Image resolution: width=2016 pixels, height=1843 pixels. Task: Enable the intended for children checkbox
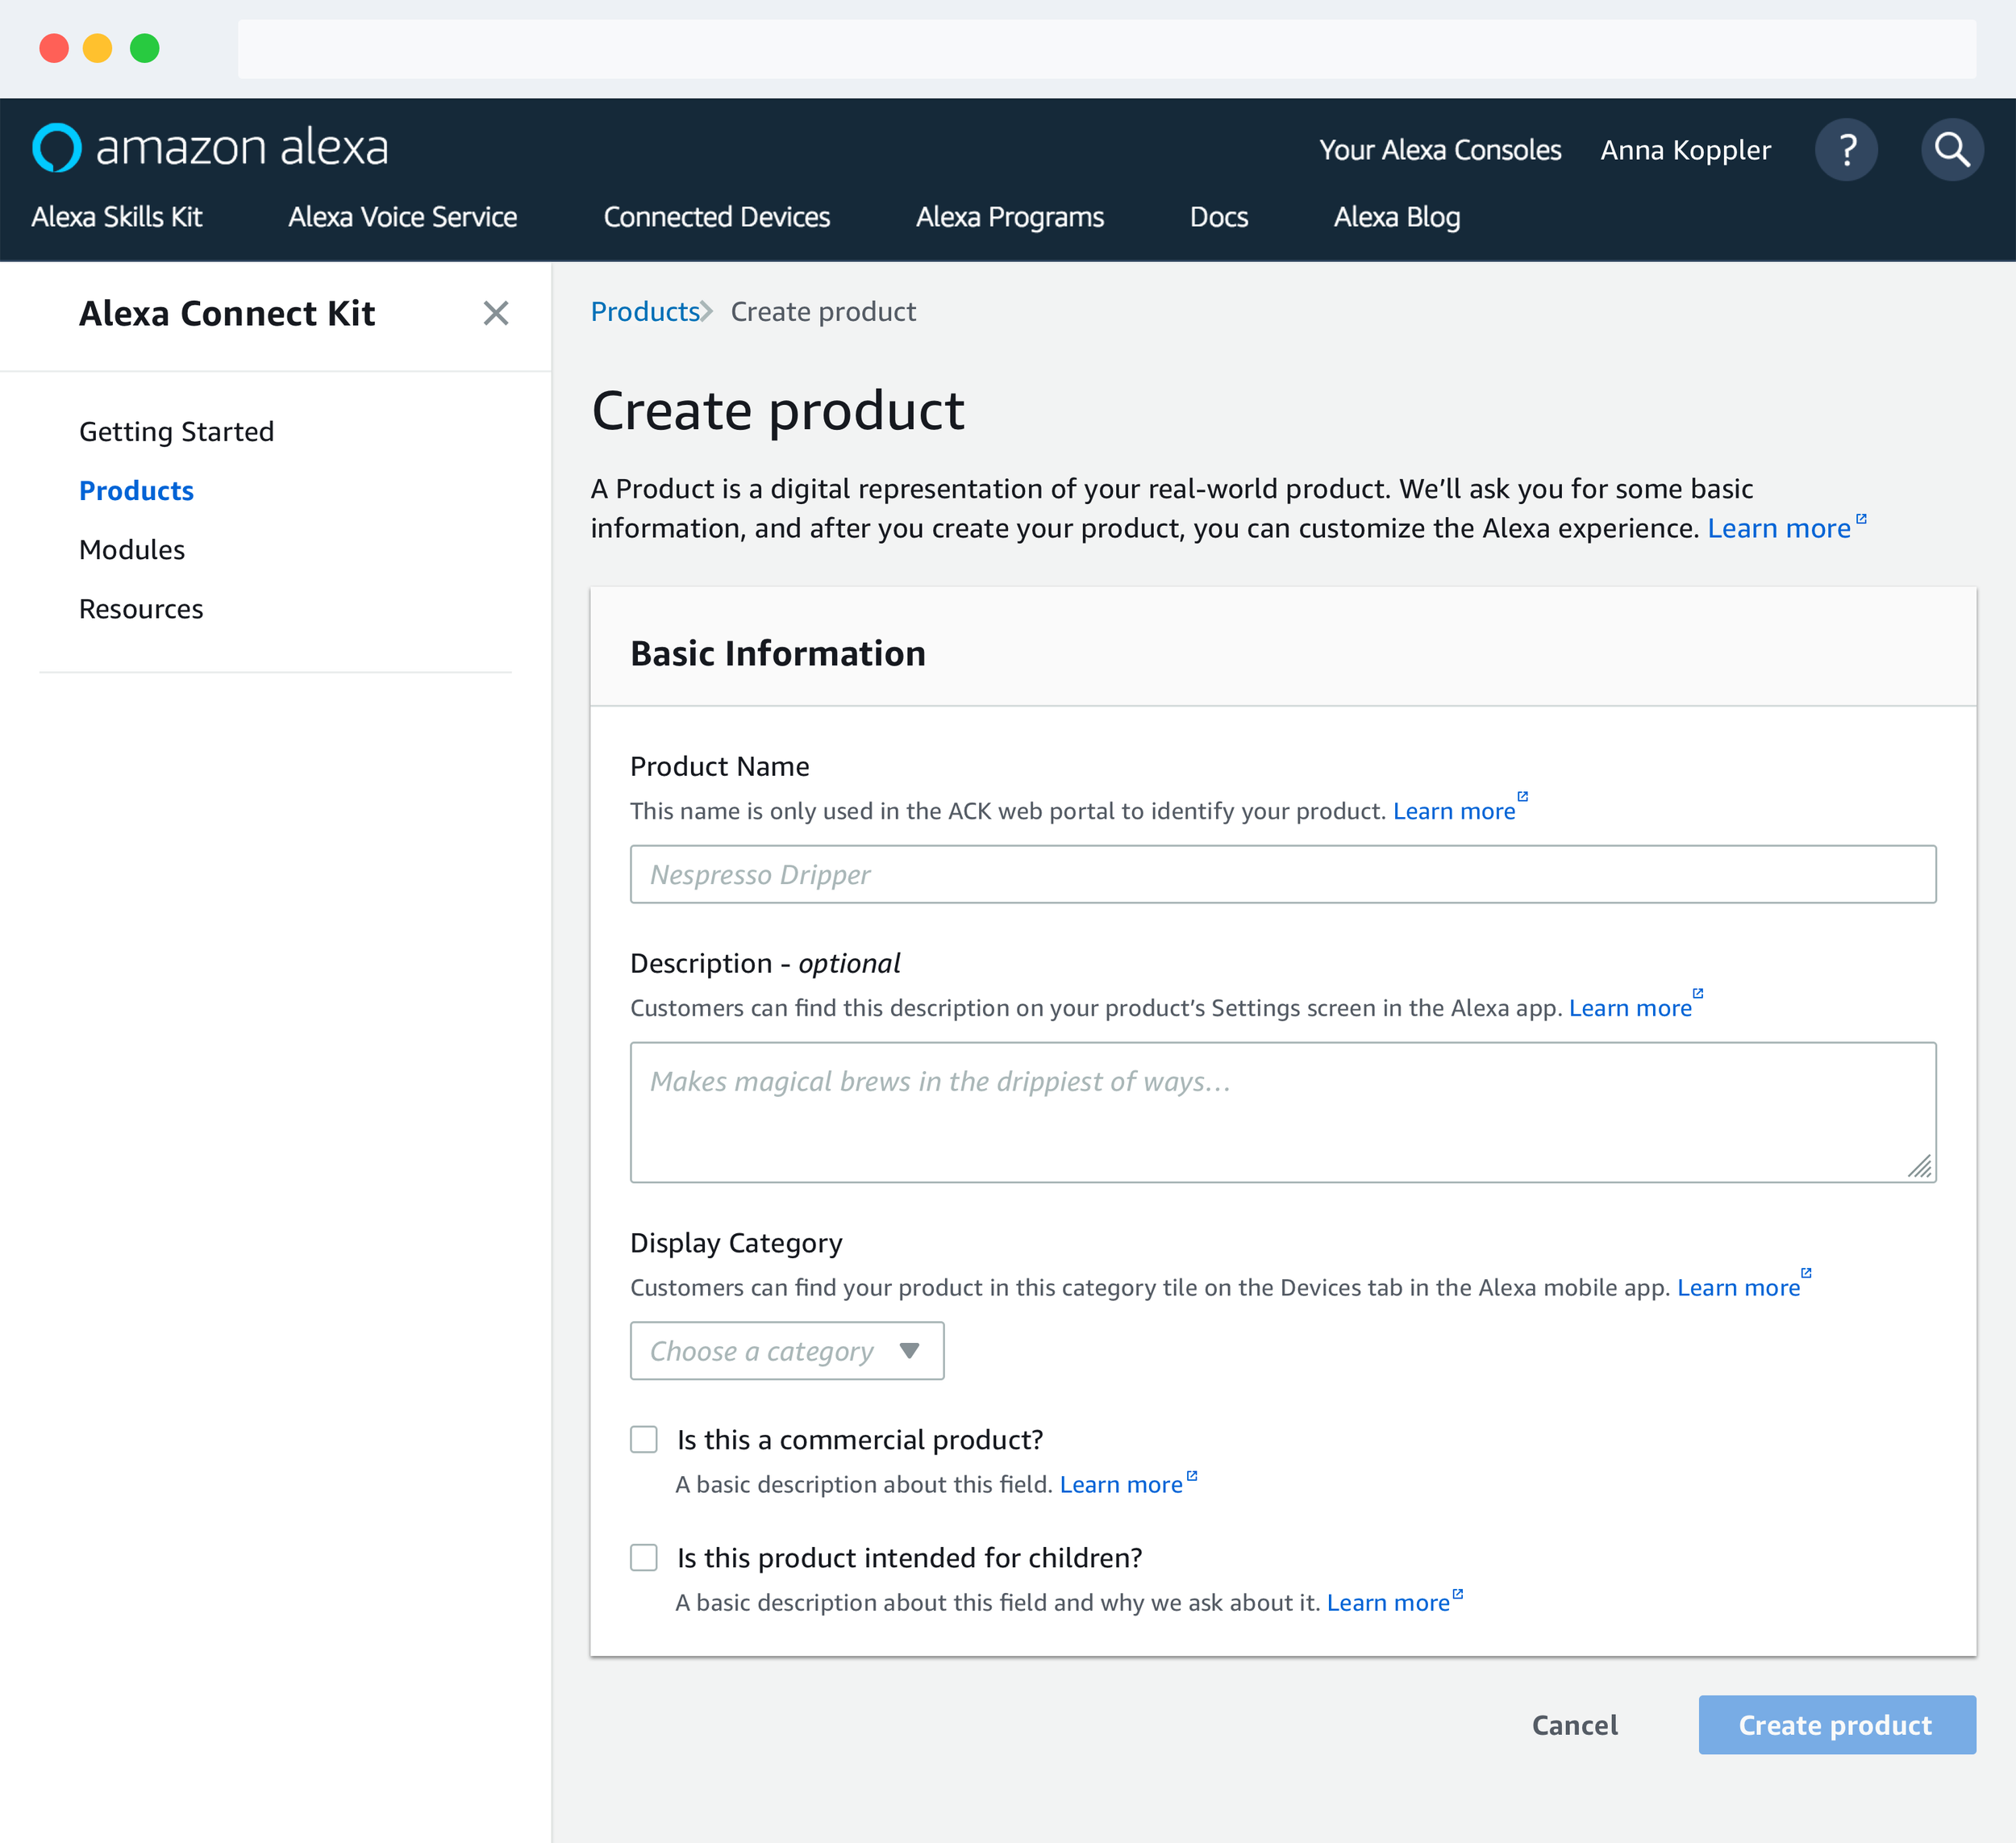(644, 1557)
